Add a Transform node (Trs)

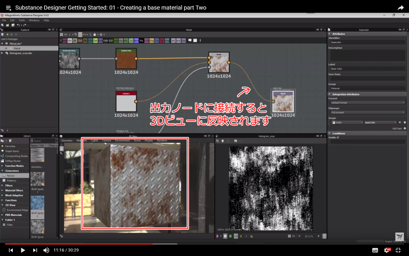click(157, 41)
